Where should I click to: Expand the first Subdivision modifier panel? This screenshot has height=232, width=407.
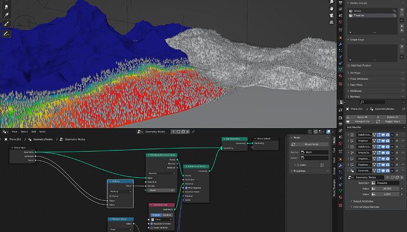(348, 135)
